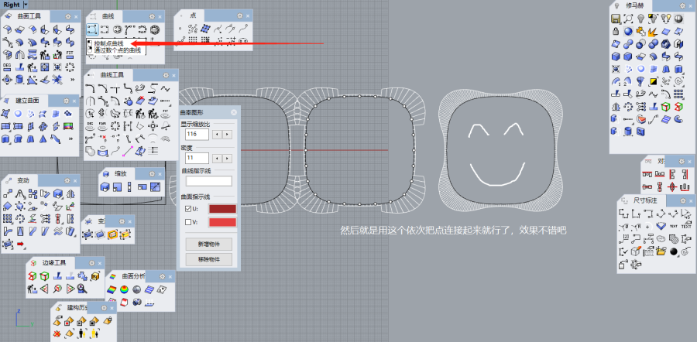
Task: Click the 移除物件 button
Action: point(208,258)
